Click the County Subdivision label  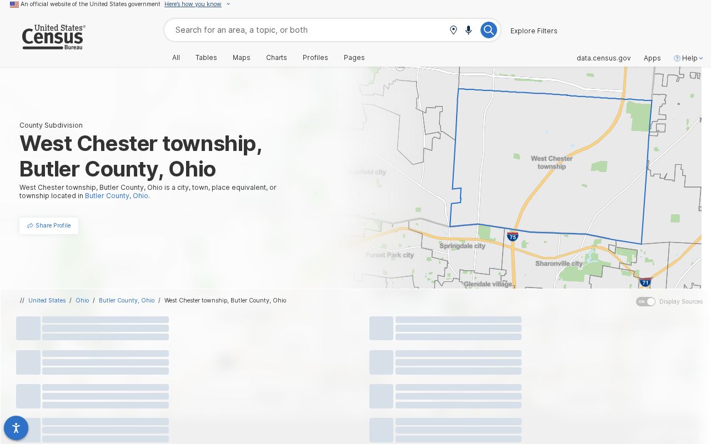[x=51, y=125]
